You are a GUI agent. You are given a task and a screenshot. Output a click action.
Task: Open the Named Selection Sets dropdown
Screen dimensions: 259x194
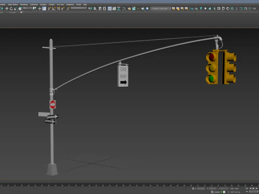pyautogui.click(x=79, y=8)
